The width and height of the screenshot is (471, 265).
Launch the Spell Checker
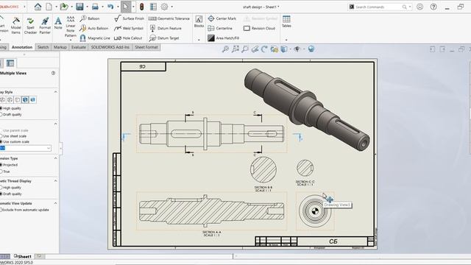[x=30, y=26]
